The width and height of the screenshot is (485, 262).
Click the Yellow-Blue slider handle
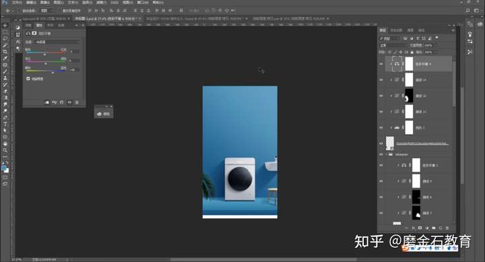[53, 72]
